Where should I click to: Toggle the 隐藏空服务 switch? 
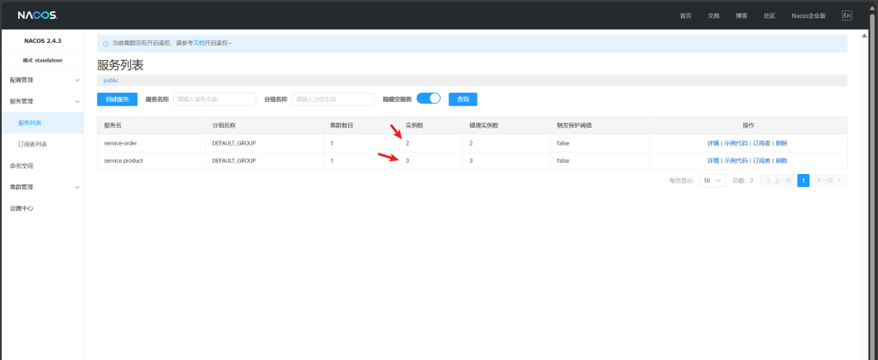point(428,99)
